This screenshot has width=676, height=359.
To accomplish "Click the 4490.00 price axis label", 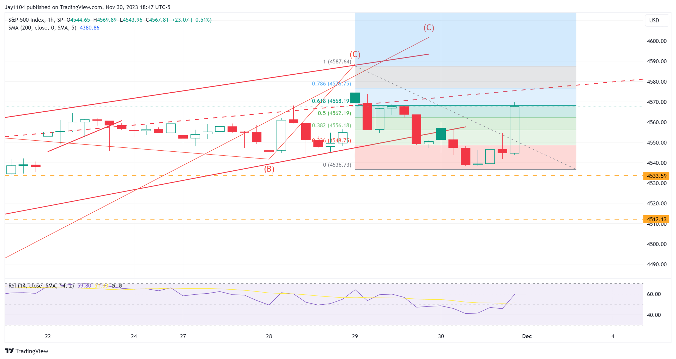I will tap(656, 265).
